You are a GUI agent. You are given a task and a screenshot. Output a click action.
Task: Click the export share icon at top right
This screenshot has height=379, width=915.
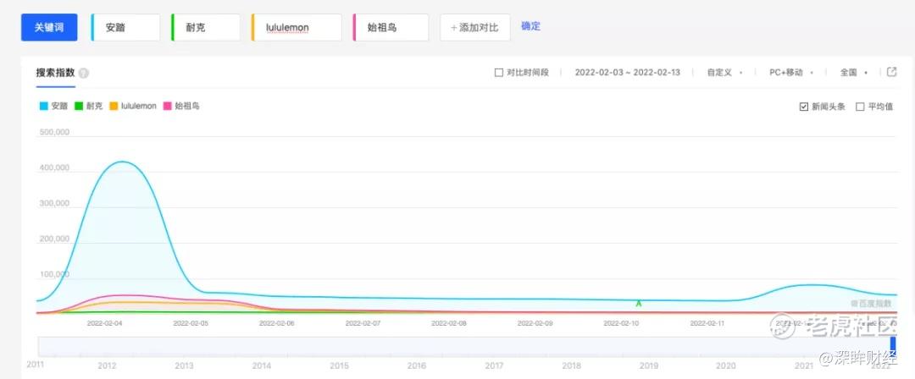(891, 72)
